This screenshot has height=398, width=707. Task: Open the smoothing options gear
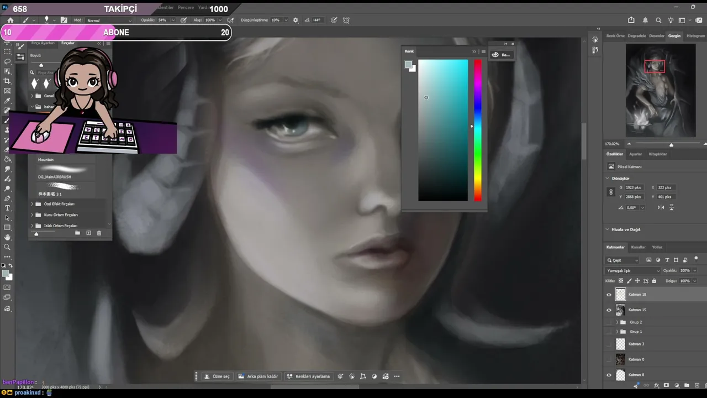(x=296, y=20)
